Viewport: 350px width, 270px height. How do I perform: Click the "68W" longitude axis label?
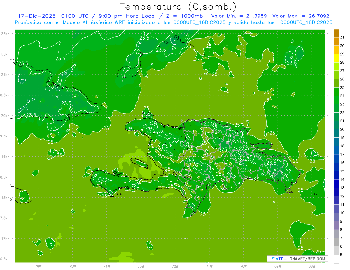tap(312, 266)
